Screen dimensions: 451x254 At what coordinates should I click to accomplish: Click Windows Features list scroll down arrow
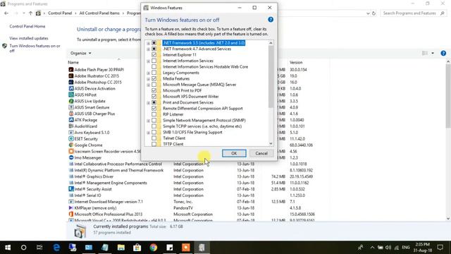(x=271, y=143)
